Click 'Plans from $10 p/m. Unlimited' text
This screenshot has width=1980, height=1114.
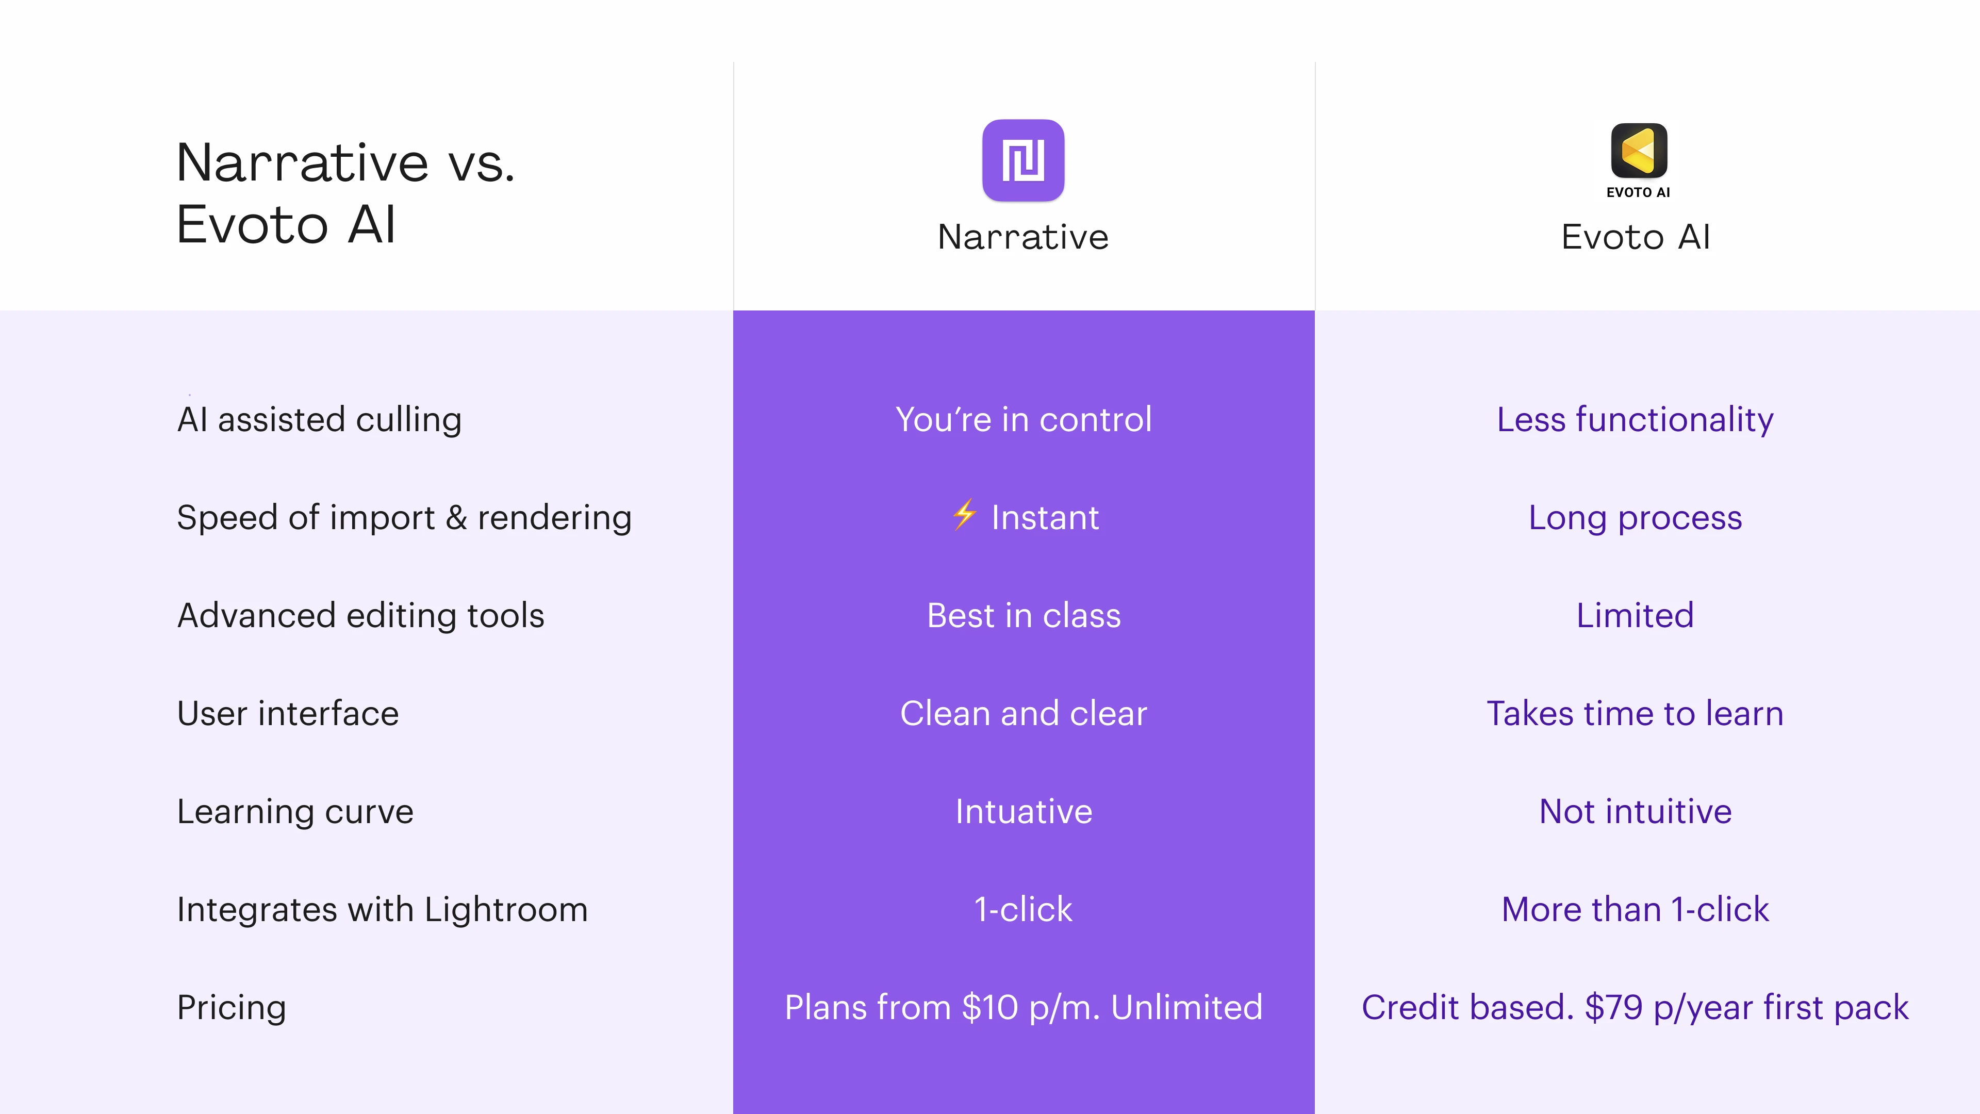pos(1024,1008)
